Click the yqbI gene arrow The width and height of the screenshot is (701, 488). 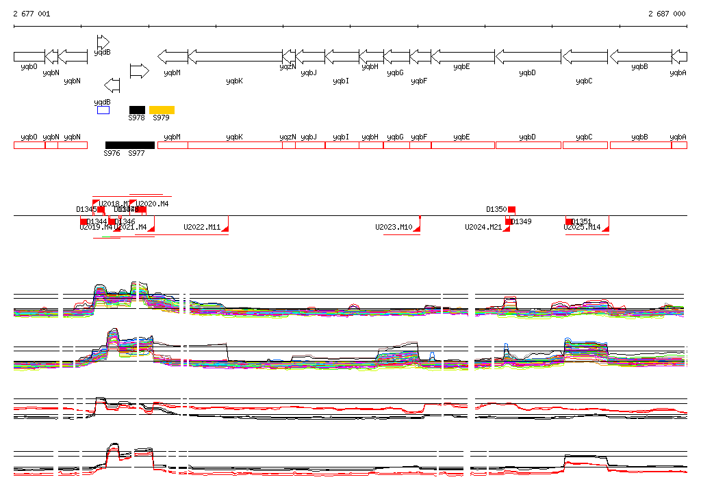coord(342,57)
